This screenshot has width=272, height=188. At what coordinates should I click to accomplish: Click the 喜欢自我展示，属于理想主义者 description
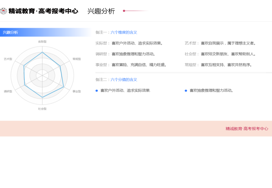(228, 43)
